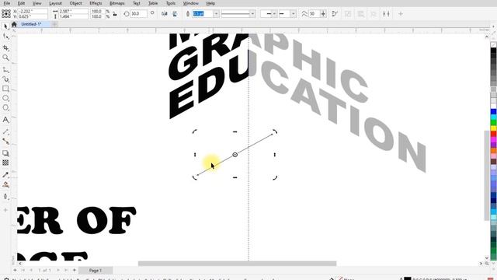Click the line's center rotation marker
The image size is (497, 280).
pyautogui.click(x=235, y=155)
